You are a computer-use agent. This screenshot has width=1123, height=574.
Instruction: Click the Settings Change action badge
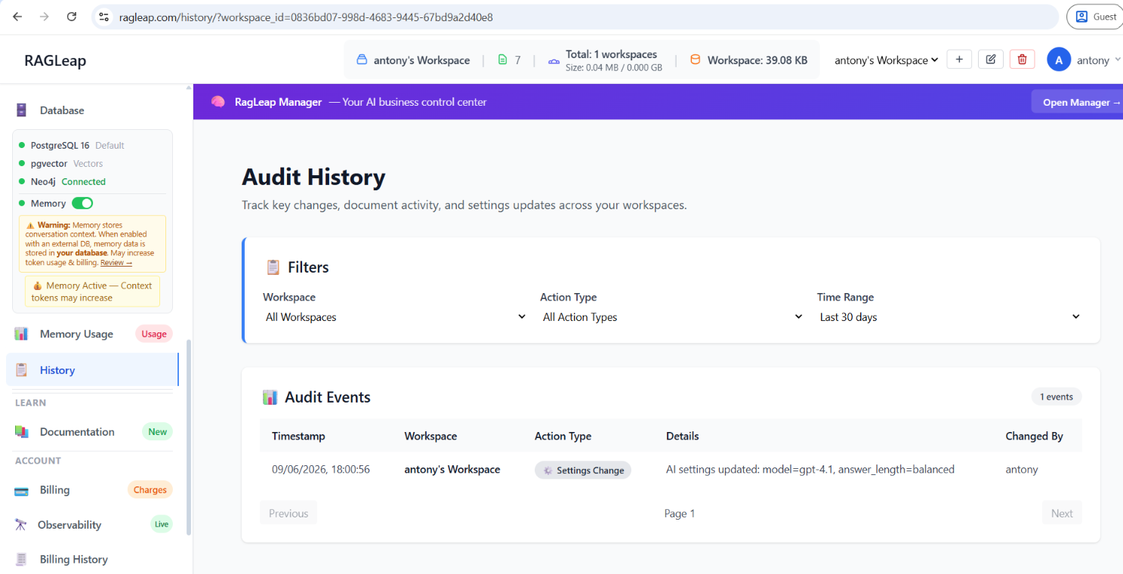583,470
